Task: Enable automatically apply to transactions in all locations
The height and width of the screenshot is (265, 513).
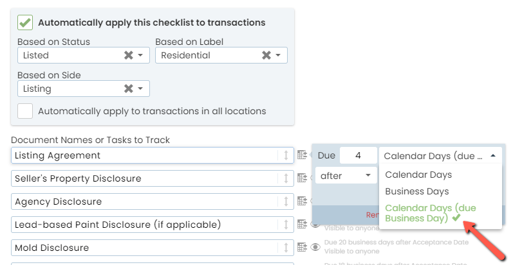Action: [x=25, y=111]
